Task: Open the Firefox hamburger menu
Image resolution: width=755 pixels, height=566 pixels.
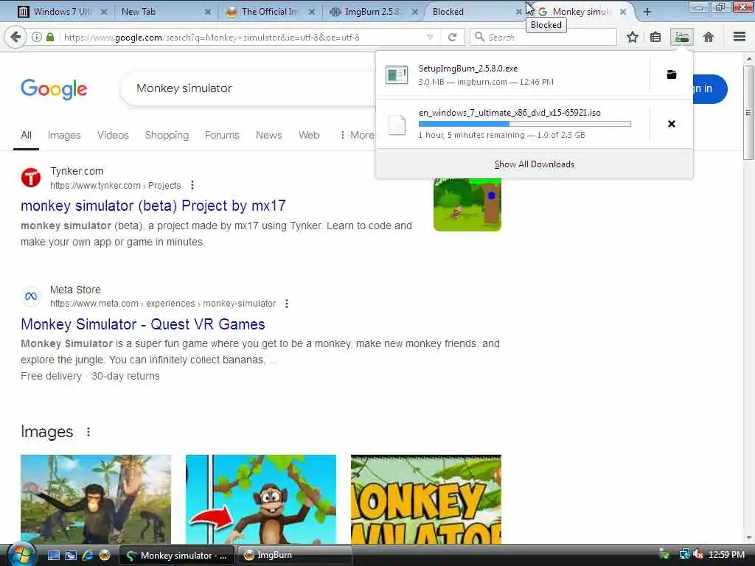Action: point(740,37)
